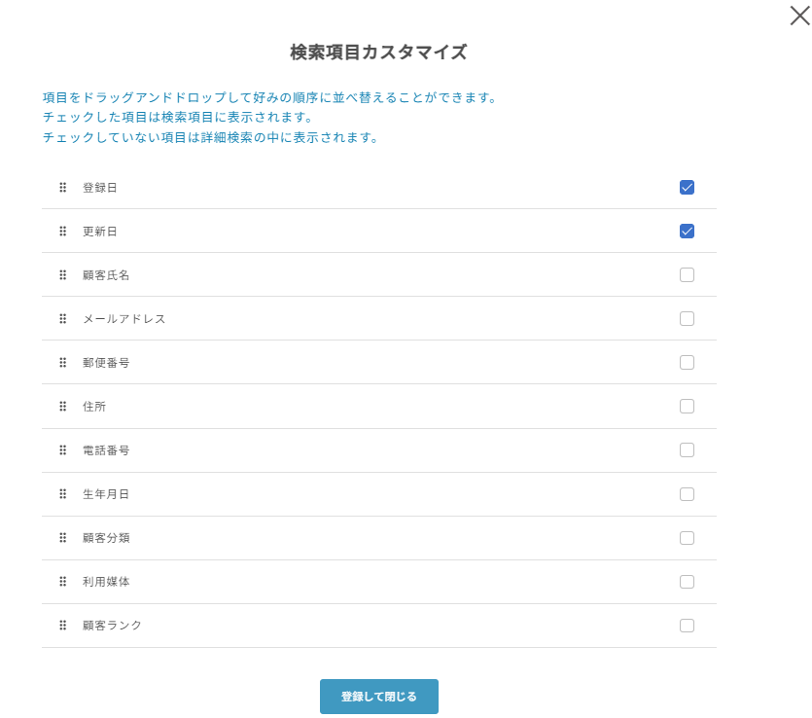Click drag handle icon for メールアドレス
812x718 pixels.
(63, 318)
